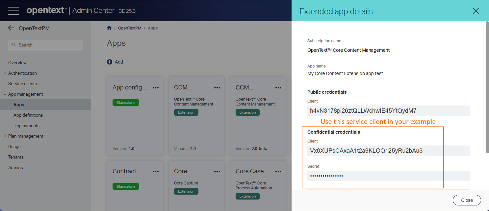
Task: Open options menu on Core Case card
Action: pos(278,171)
